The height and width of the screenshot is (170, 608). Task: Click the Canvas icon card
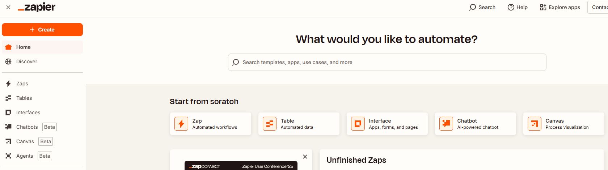(535, 124)
